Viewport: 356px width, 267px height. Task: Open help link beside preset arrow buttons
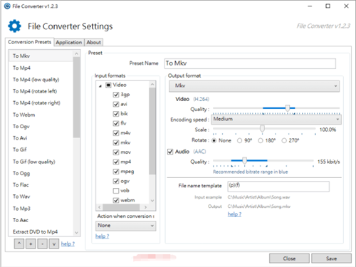68,244
